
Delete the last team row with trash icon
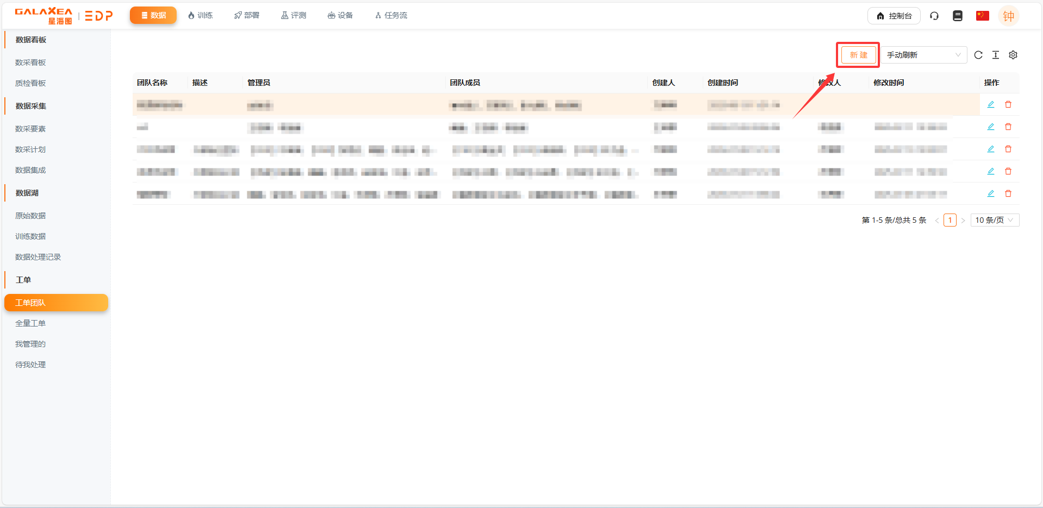(x=1008, y=193)
